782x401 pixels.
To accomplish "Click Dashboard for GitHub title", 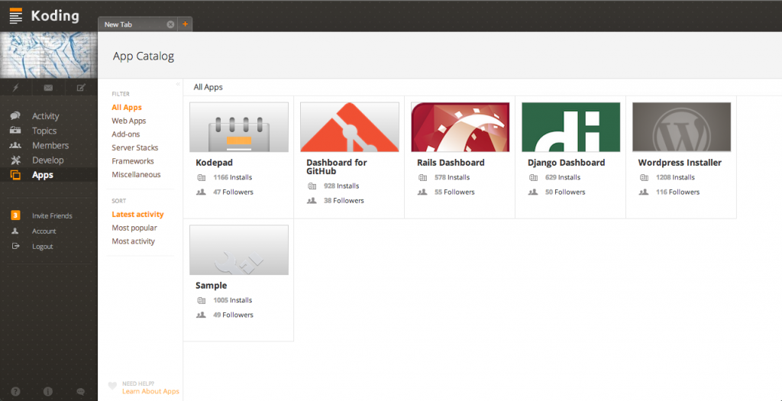I will 337,167.
